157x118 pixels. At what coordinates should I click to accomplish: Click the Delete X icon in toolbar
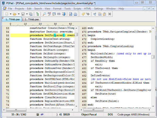point(110,14)
